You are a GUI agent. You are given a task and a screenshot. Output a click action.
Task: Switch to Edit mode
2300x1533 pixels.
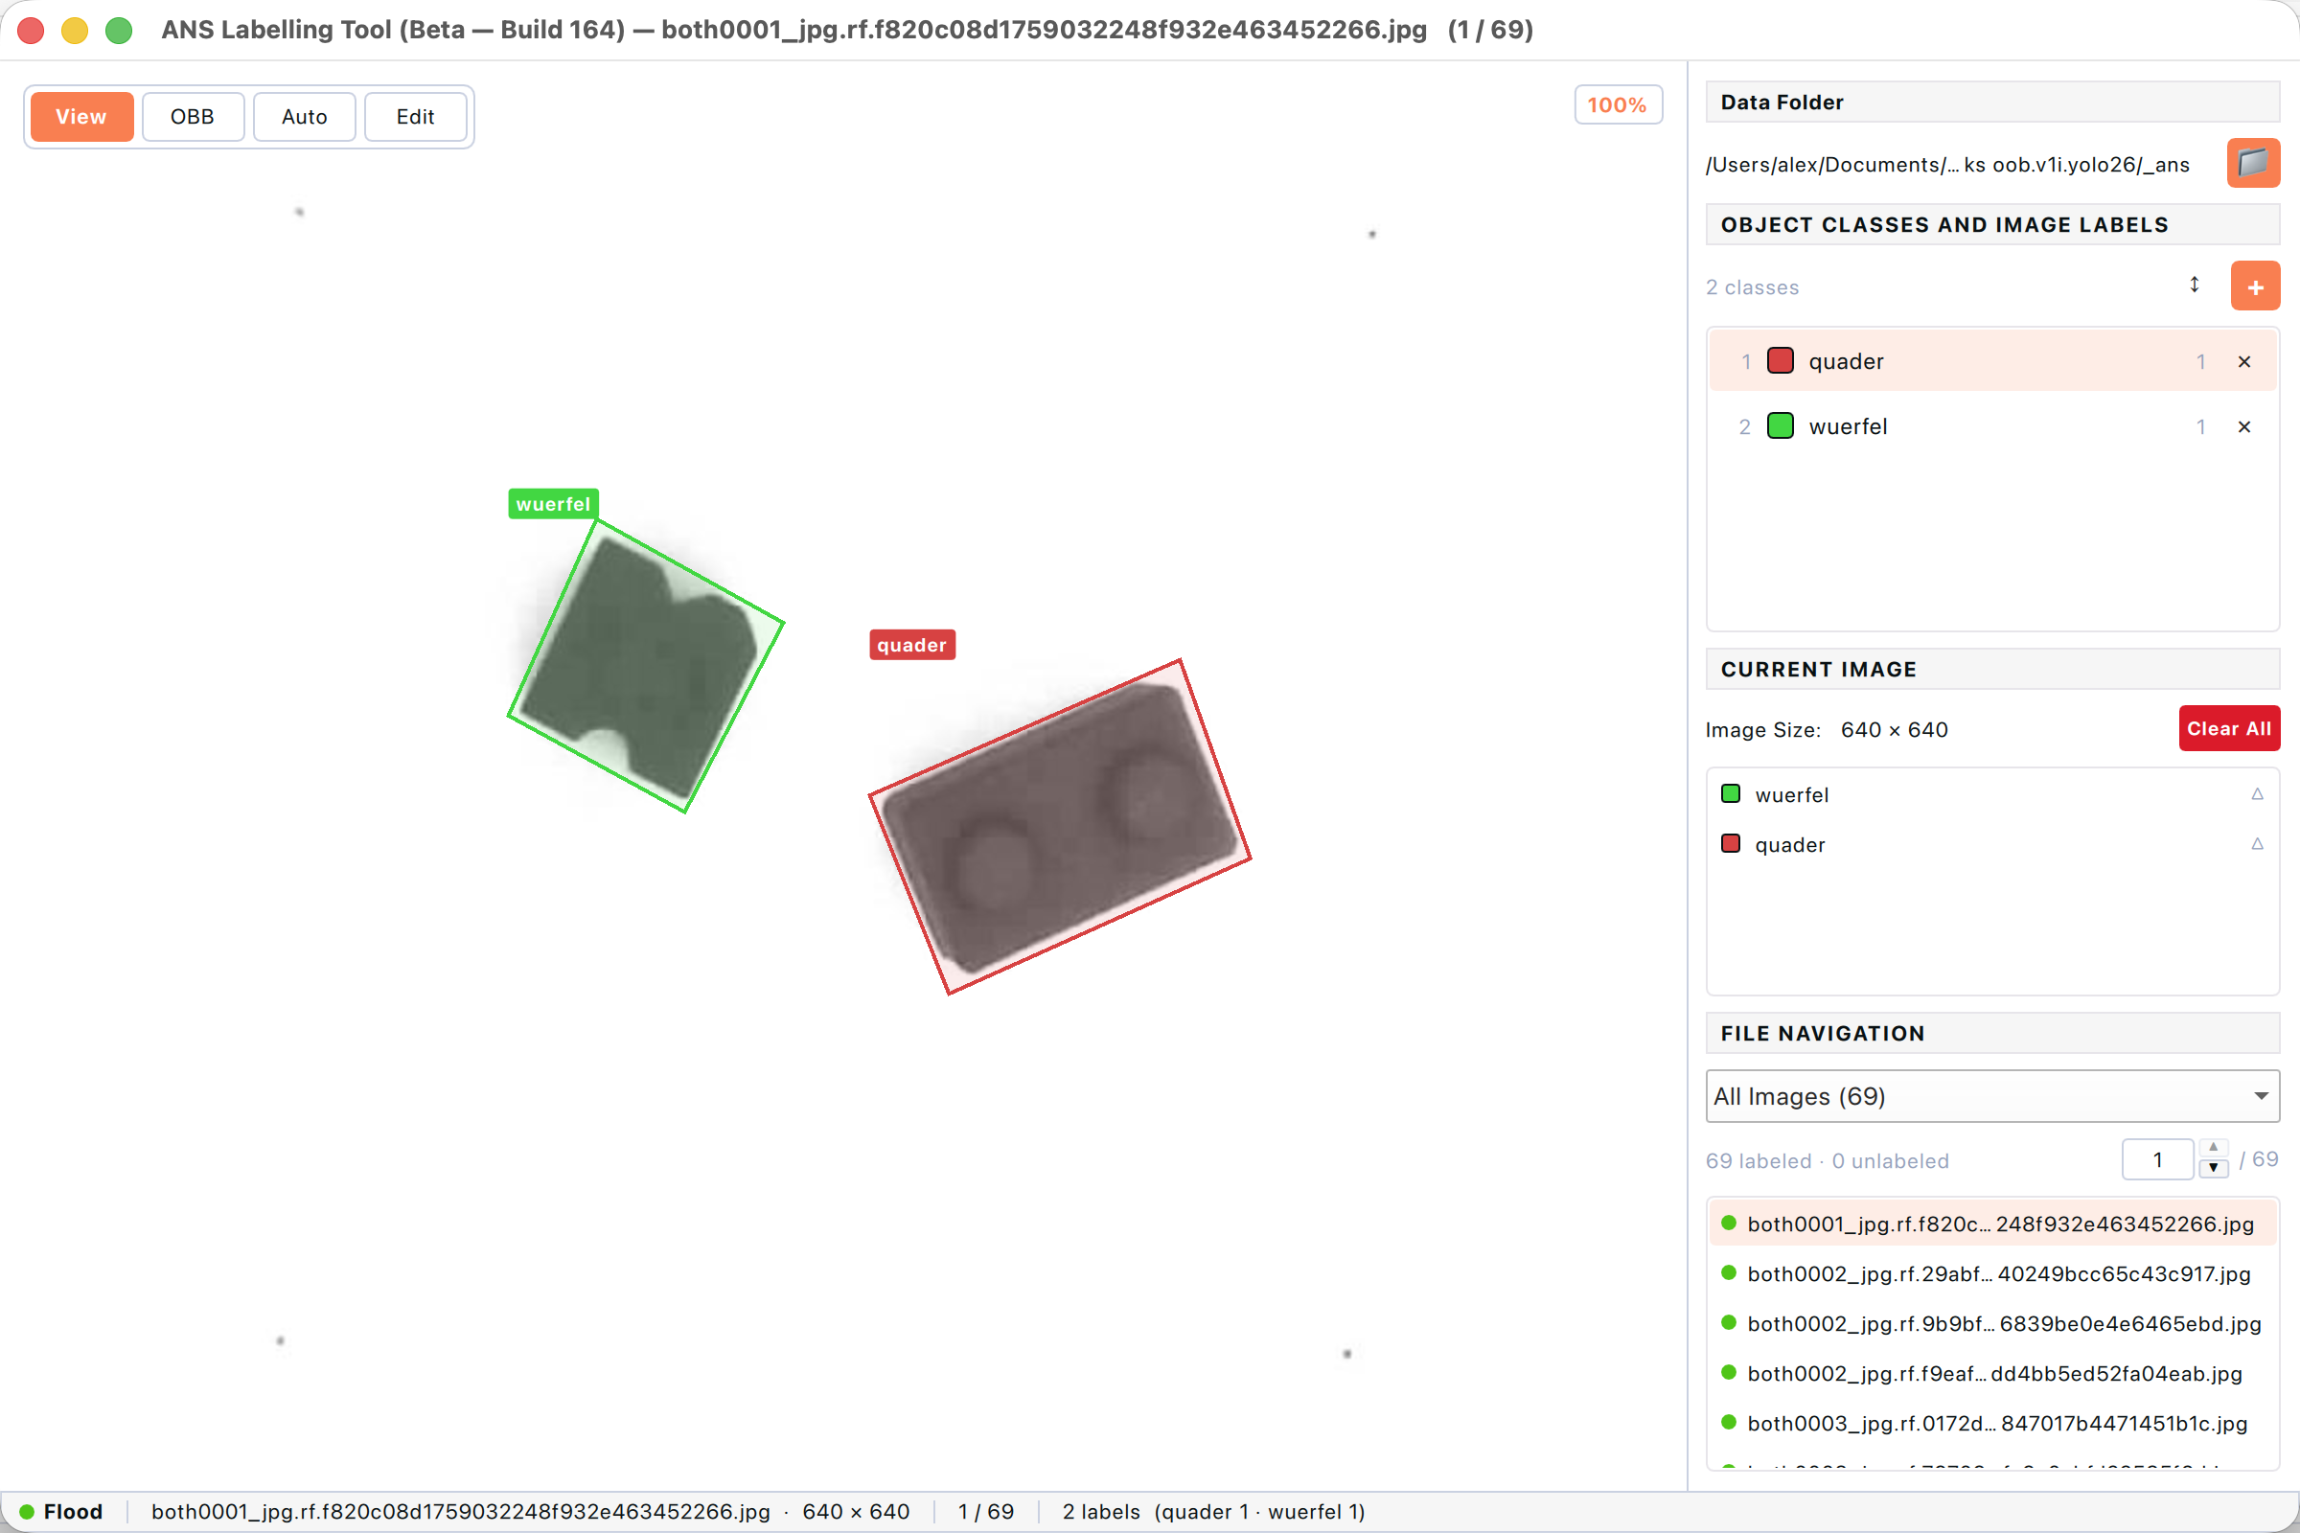click(416, 116)
